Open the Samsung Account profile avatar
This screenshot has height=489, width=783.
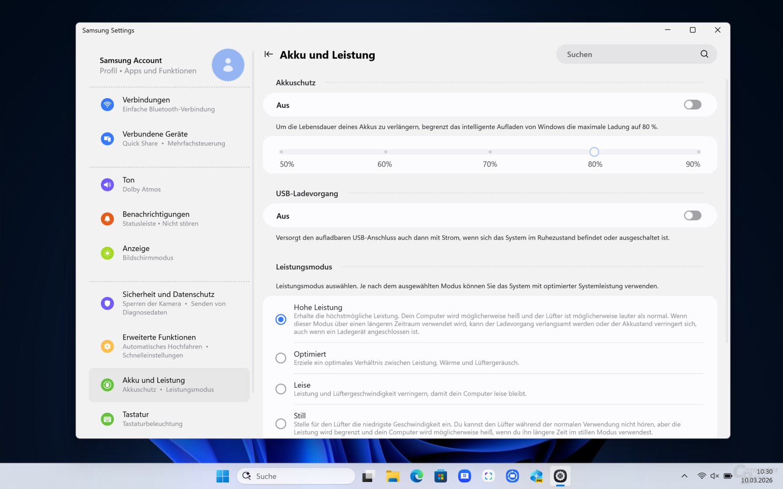pos(228,65)
